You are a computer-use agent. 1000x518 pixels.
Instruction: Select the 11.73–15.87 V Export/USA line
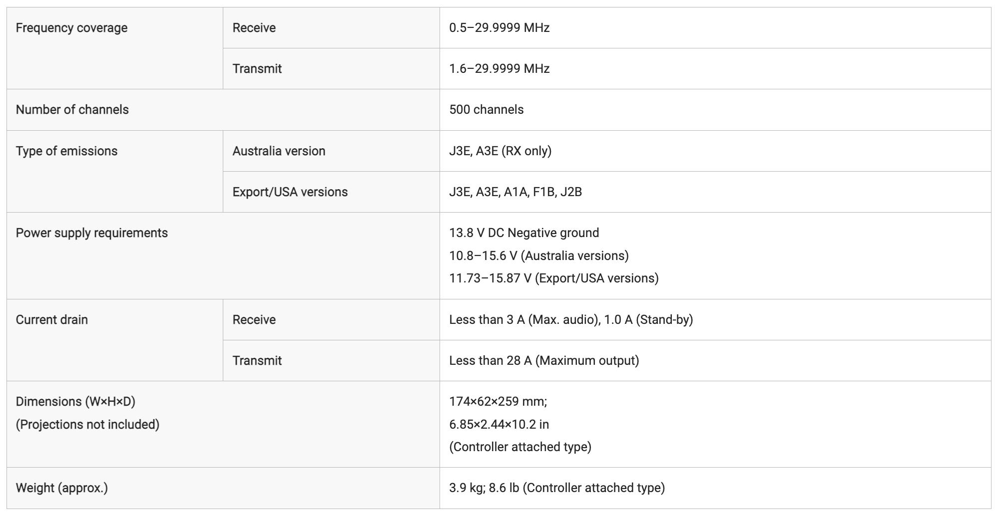click(554, 278)
